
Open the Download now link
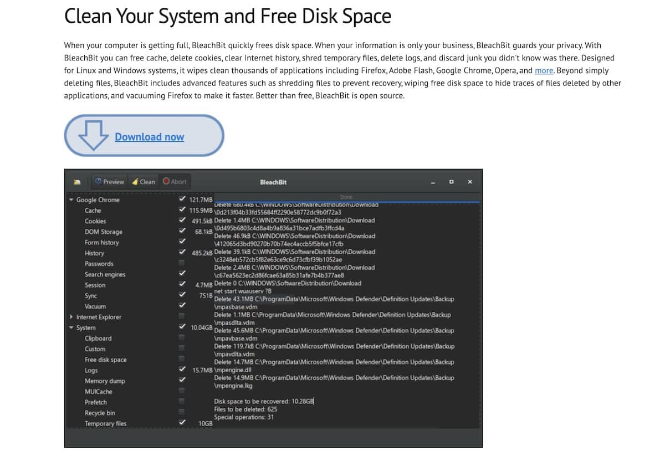[150, 137]
